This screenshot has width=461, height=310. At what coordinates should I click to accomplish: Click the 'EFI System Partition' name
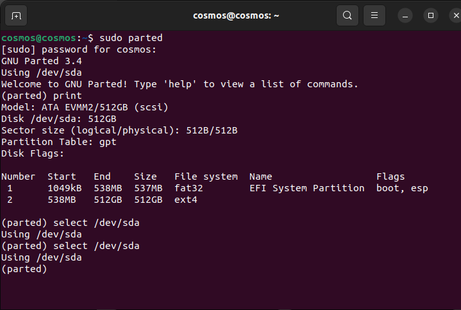point(306,188)
